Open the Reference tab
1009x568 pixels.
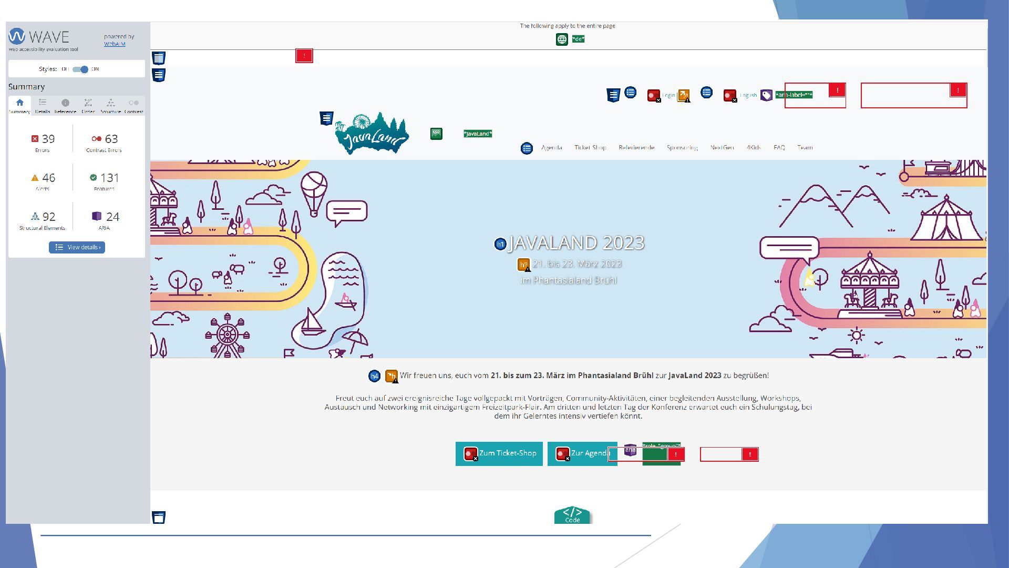coord(65,106)
